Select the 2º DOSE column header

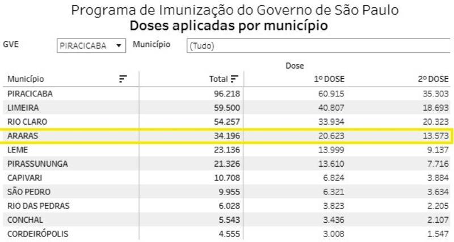tap(432, 79)
